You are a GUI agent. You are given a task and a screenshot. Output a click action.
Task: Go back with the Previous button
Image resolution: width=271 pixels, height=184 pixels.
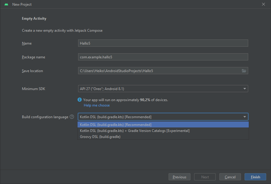[x=179, y=177]
